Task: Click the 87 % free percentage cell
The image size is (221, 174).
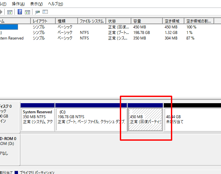Action: click(190, 38)
